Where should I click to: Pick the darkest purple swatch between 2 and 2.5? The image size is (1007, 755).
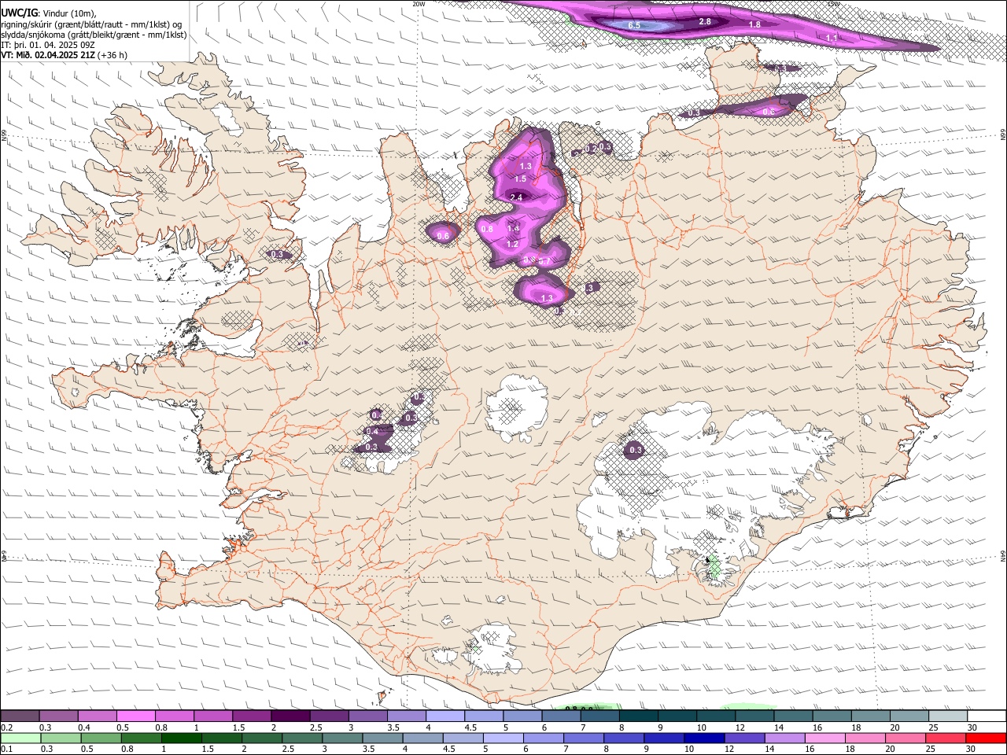click(290, 716)
